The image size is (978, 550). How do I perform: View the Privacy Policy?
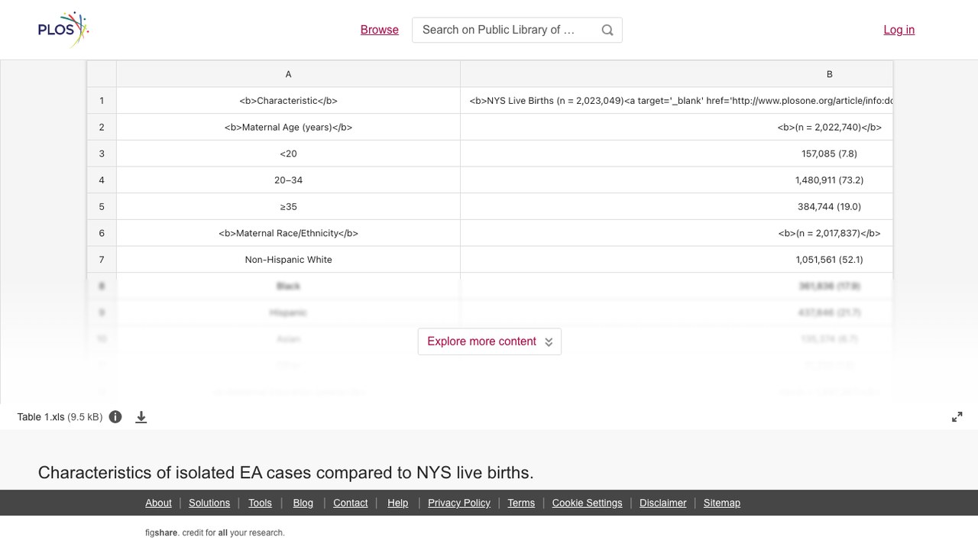tap(459, 503)
